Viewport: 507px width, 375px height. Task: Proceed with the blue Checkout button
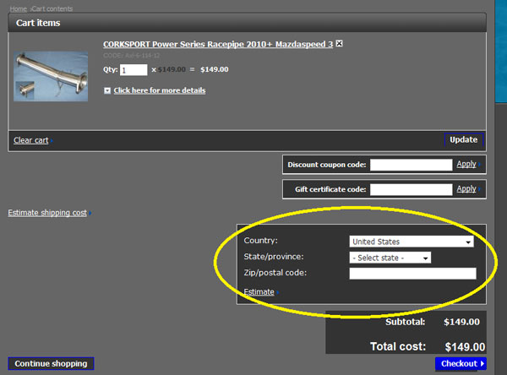(462, 364)
